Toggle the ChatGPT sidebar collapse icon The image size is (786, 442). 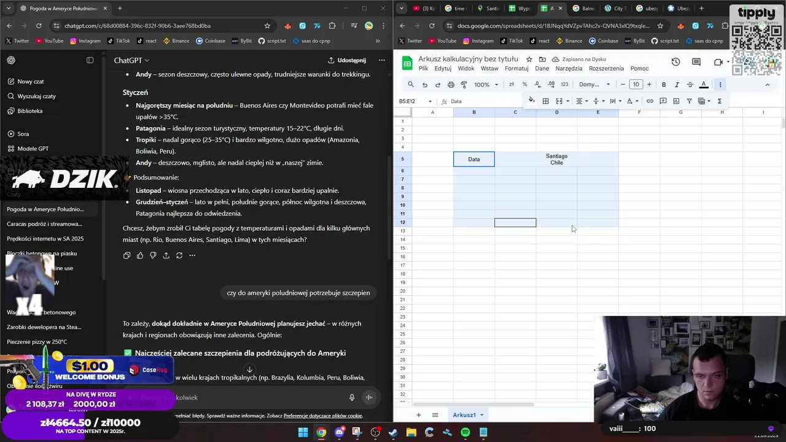(x=90, y=60)
